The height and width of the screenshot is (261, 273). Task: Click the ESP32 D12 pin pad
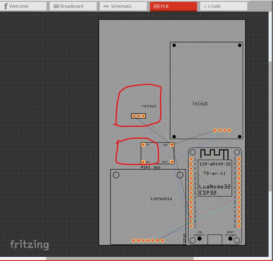point(191,212)
